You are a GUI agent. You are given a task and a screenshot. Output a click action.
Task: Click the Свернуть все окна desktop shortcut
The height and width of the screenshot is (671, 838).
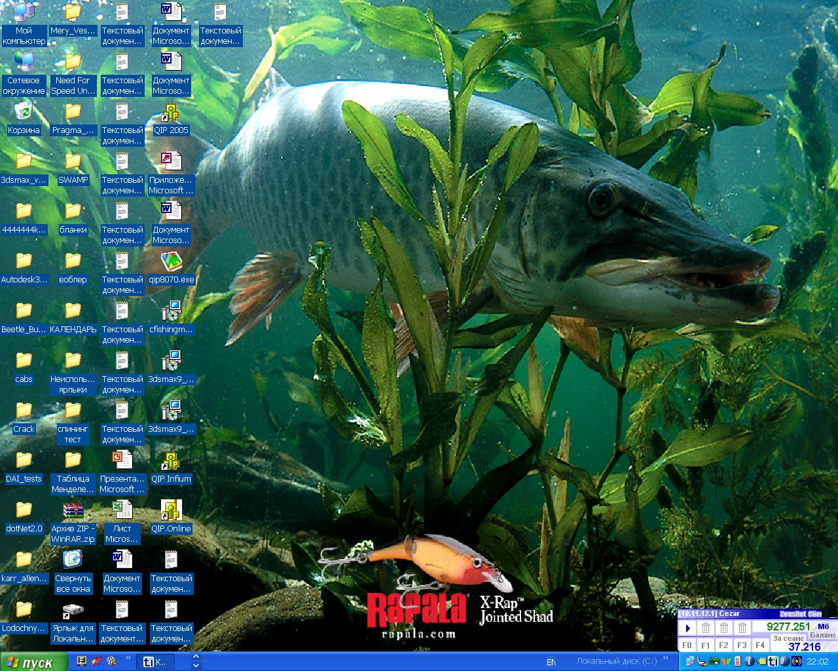tap(73, 561)
